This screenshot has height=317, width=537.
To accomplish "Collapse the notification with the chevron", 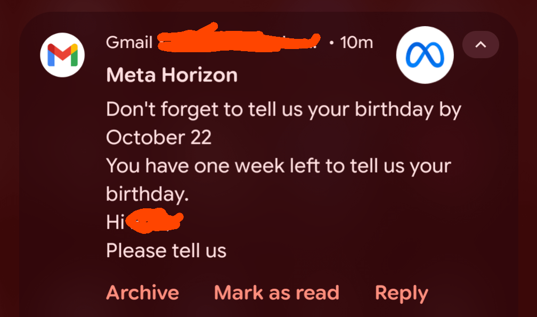I will pyautogui.click(x=481, y=45).
